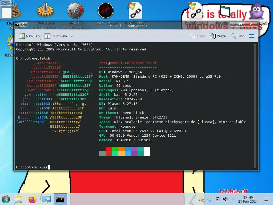The image size is (273, 205).
Task: Open system settings taskbar icon
Action: 46,199
